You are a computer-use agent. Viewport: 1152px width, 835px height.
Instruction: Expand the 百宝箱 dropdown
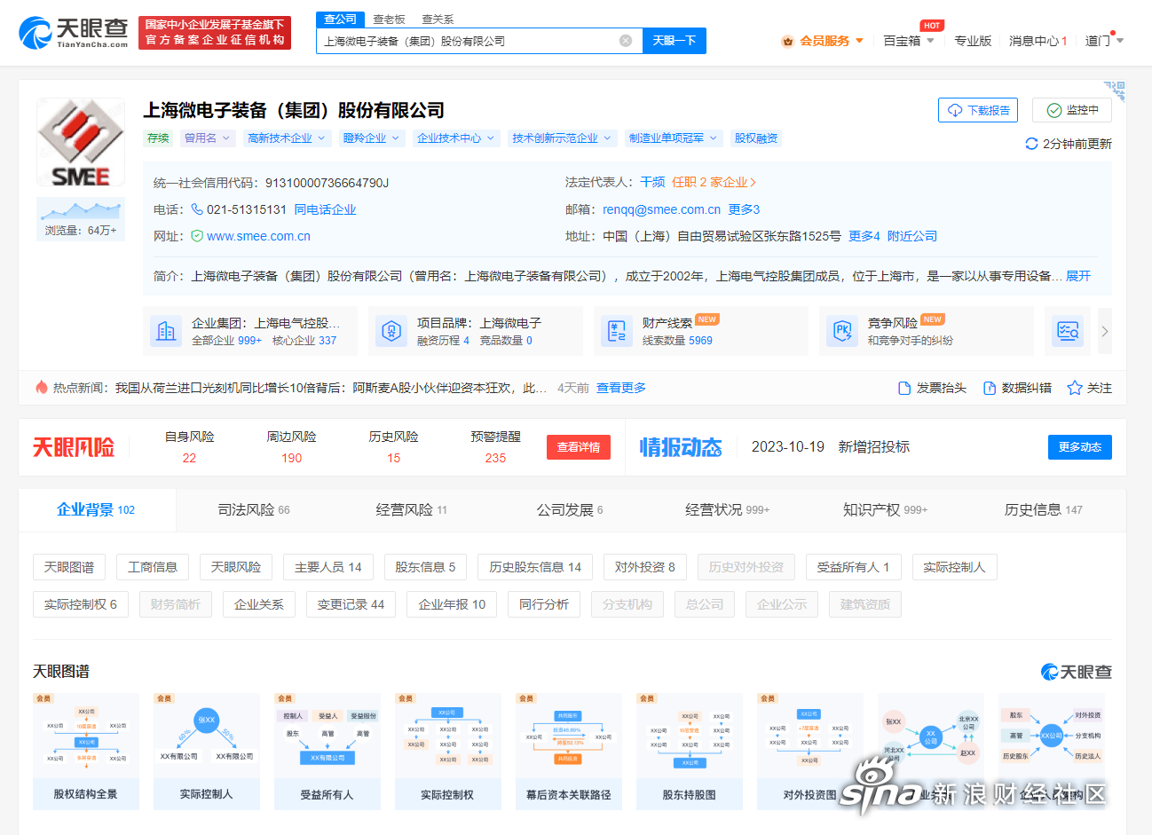tap(930, 41)
